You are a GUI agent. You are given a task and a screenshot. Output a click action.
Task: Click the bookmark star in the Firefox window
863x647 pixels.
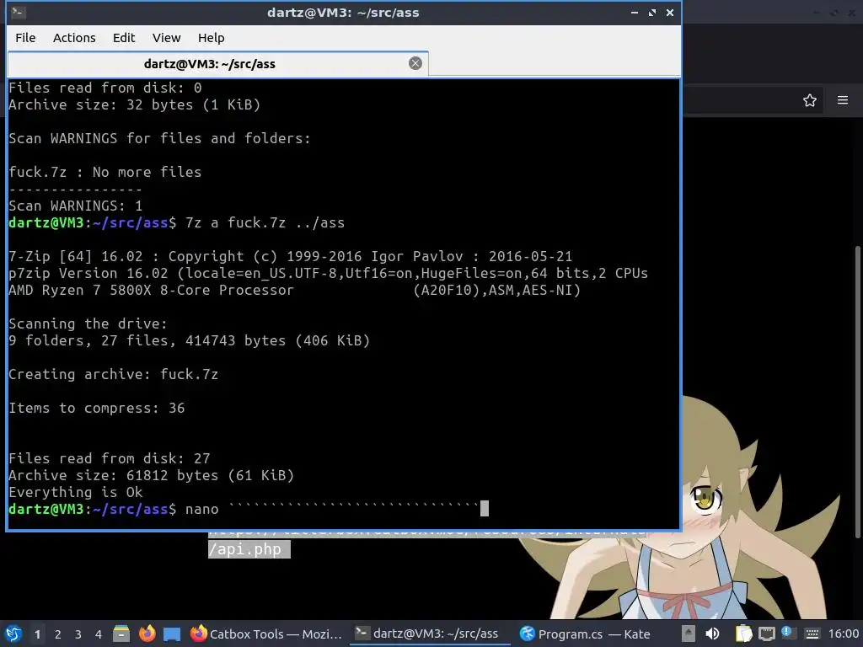(x=810, y=100)
